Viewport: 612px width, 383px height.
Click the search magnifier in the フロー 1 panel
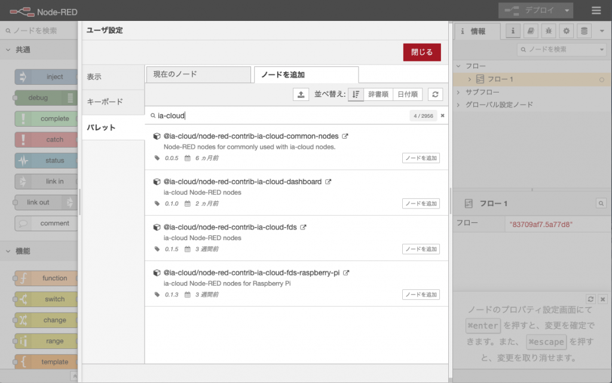(601, 203)
